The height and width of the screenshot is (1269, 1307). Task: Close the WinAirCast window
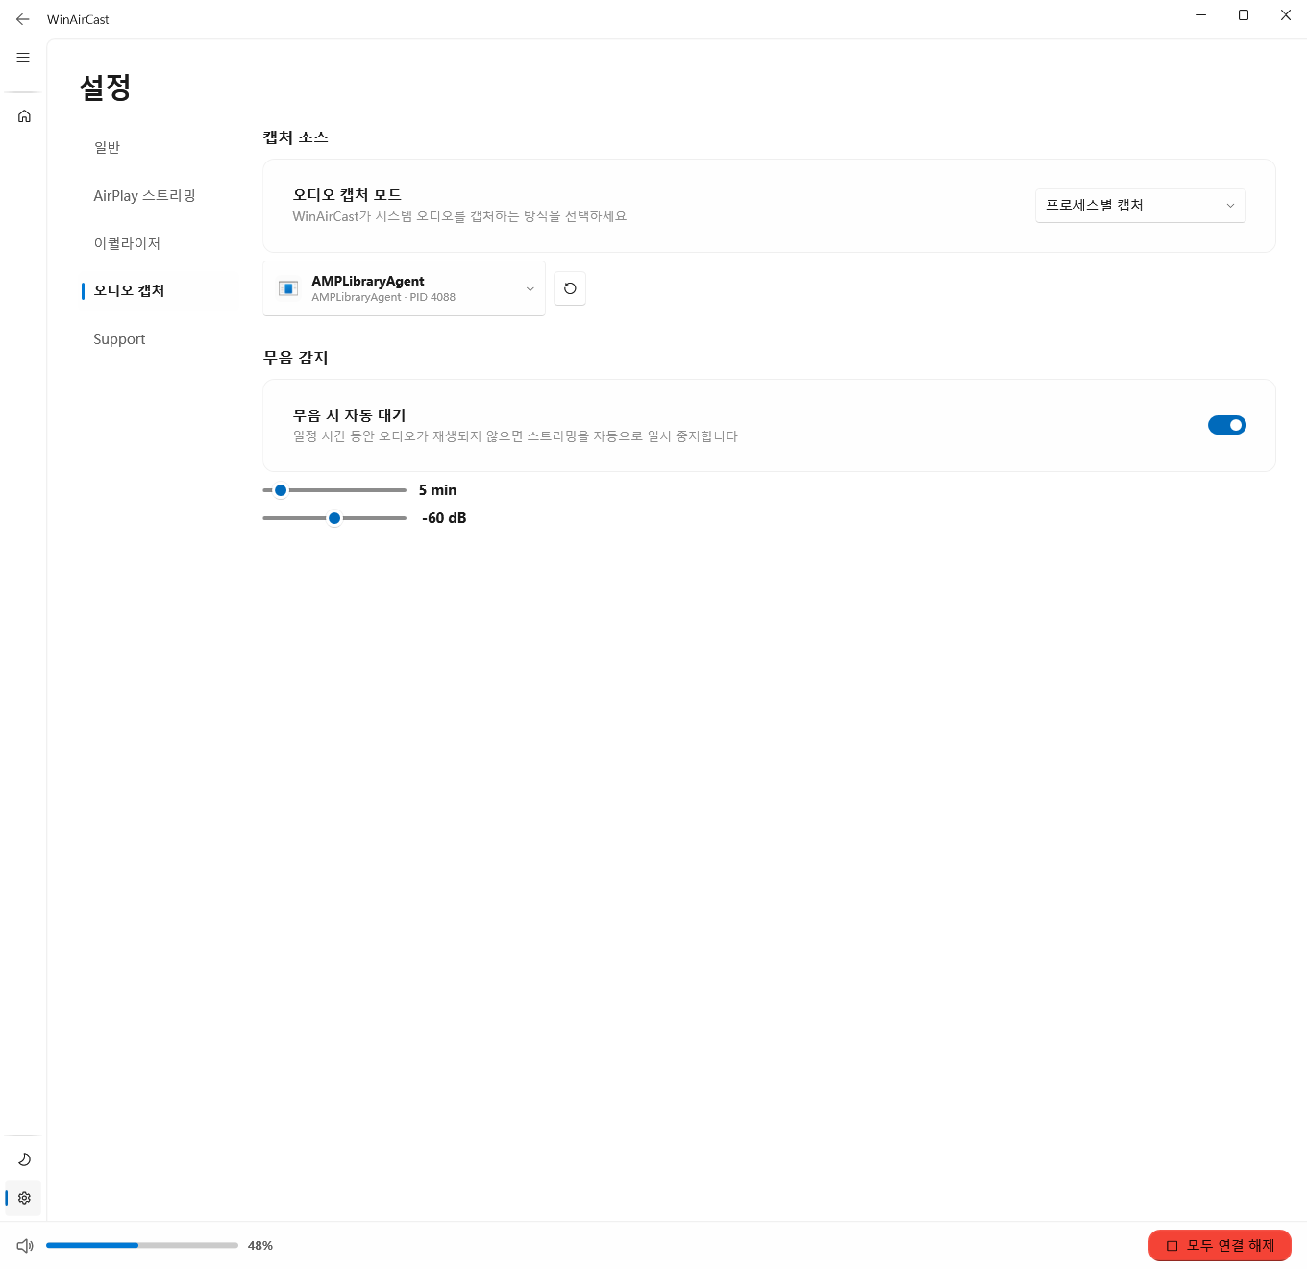[x=1286, y=15]
